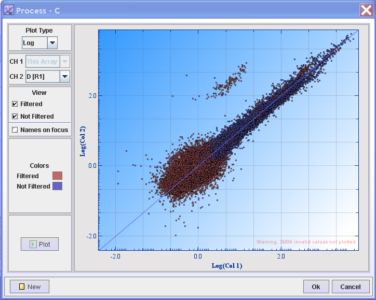Click the invalid values warning text

click(x=306, y=241)
